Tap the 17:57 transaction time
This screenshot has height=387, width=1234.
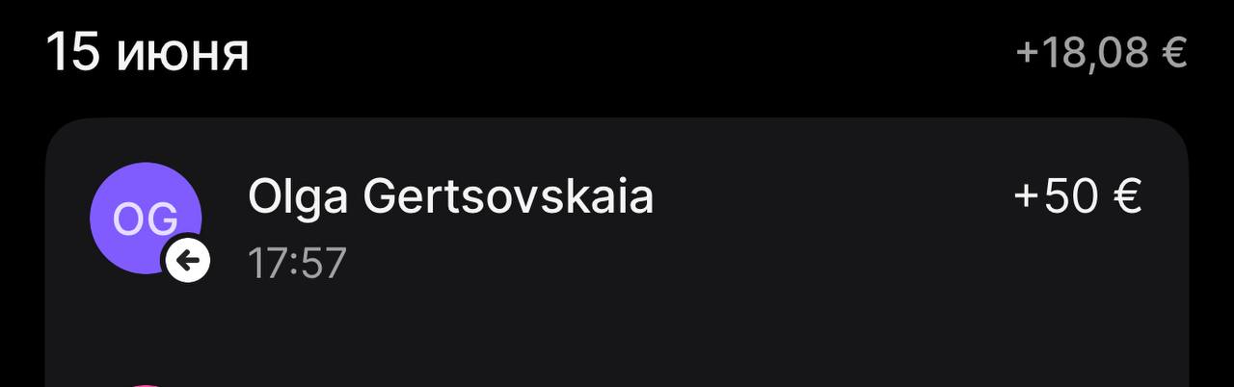[x=297, y=263]
